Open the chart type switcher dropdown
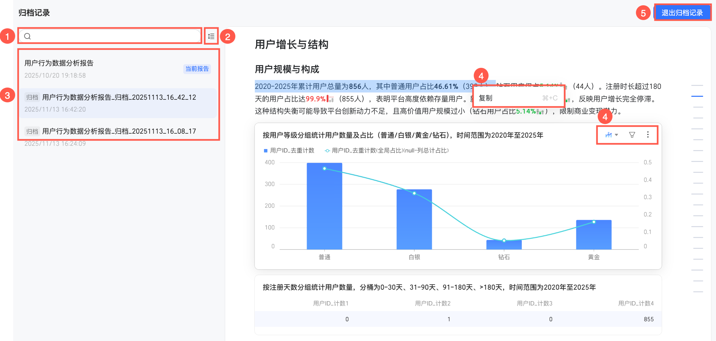716x341 pixels. [x=612, y=135]
